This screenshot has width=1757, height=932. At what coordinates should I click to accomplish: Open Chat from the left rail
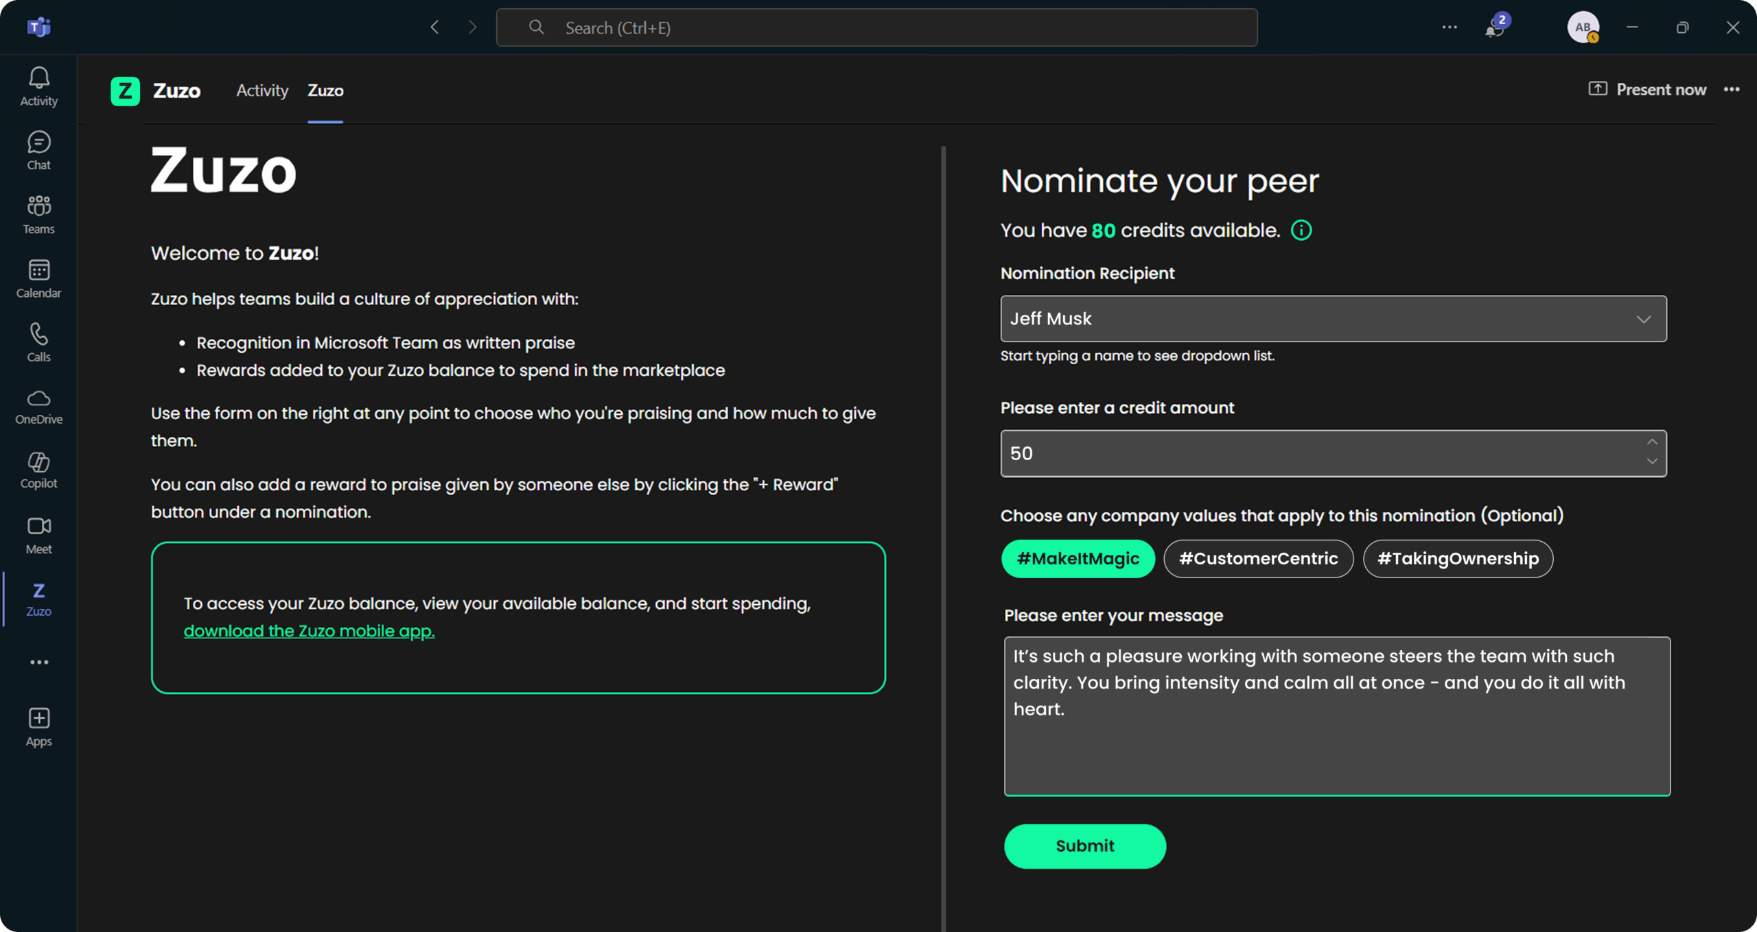(38, 150)
